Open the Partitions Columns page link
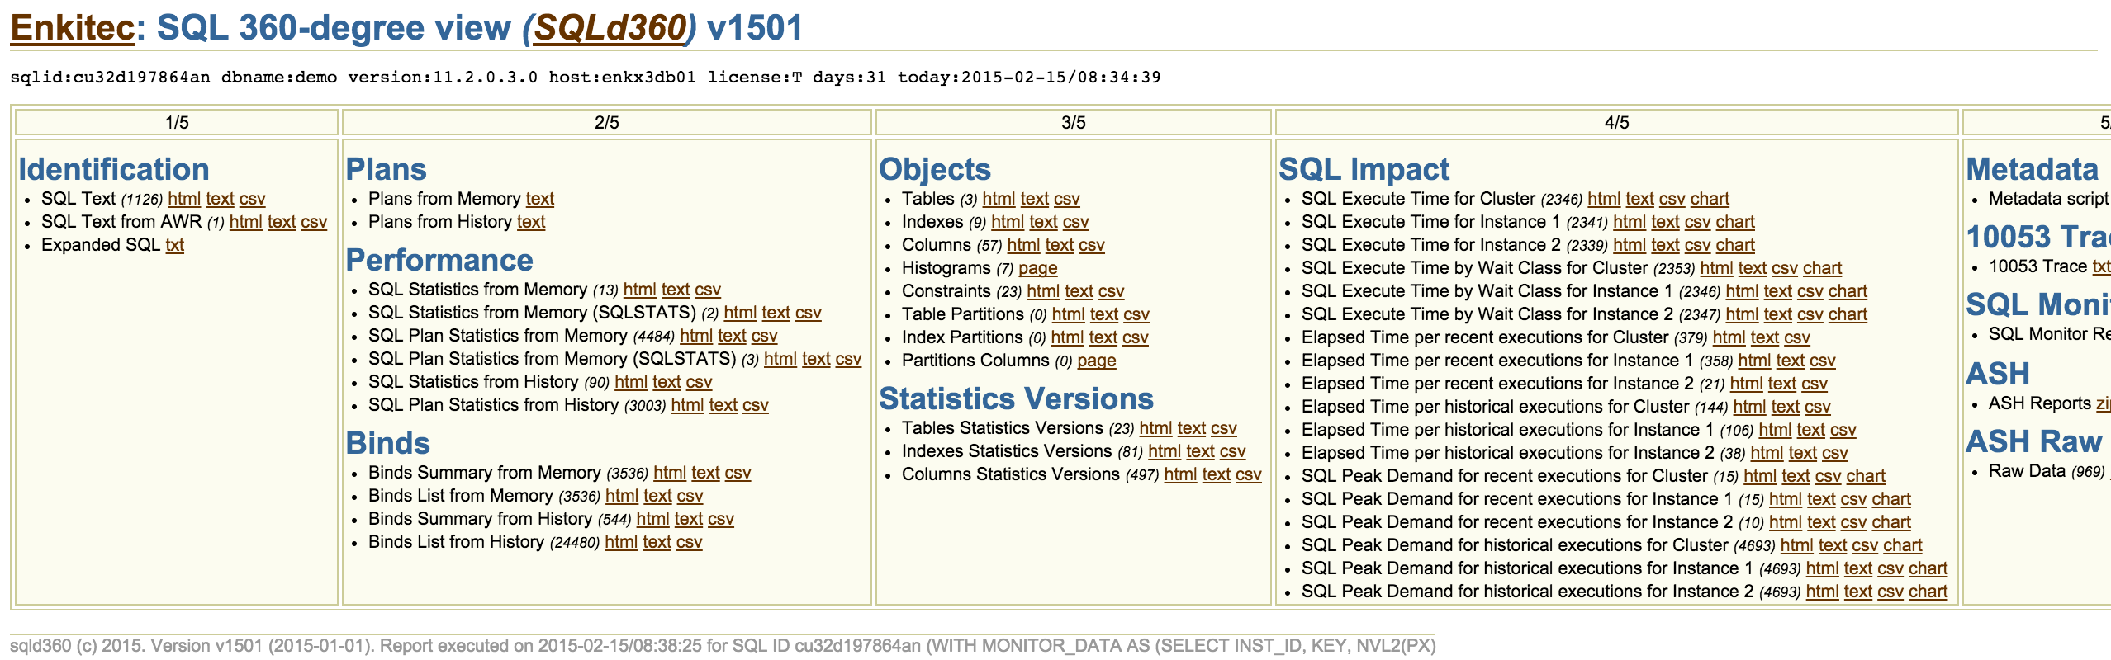The width and height of the screenshot is (2111, 660). click(x=1096, y=361)
